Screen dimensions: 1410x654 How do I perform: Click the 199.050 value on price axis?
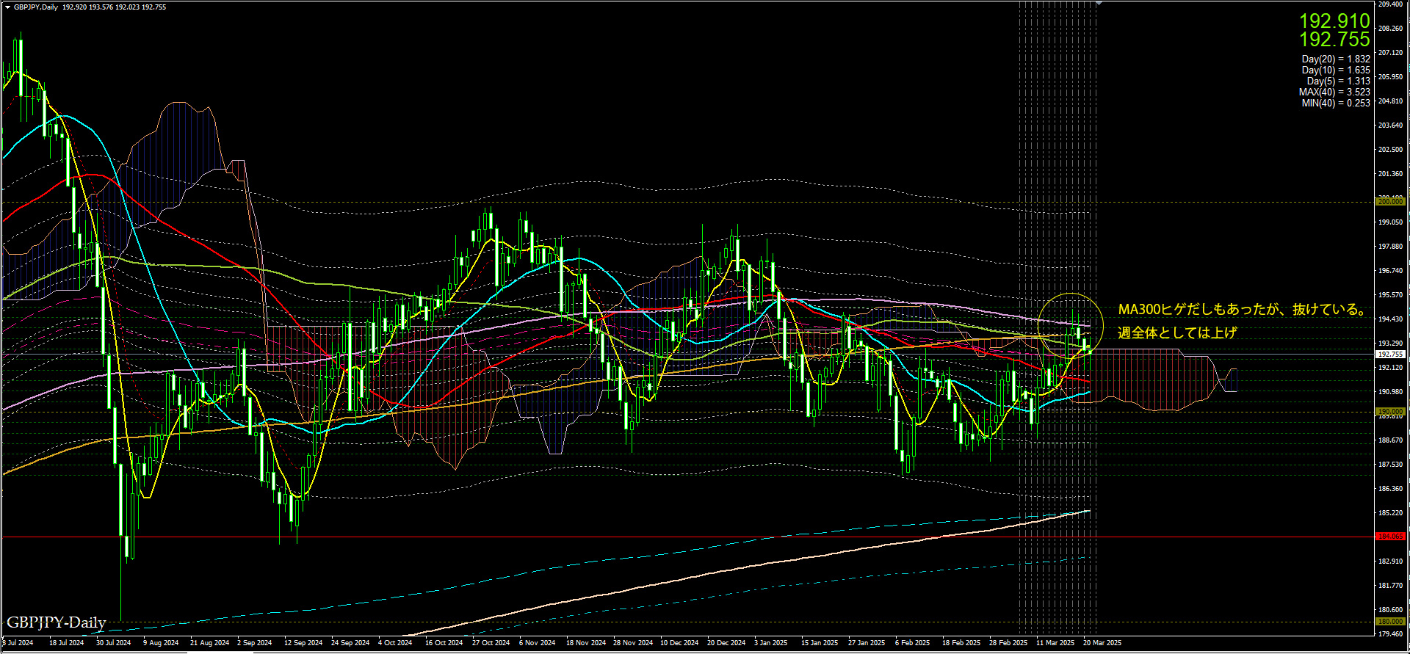point(1390,222)
